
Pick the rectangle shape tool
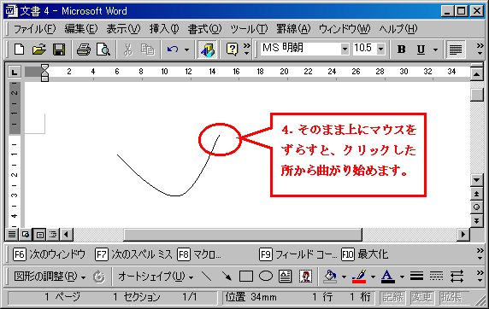[x=246, y=276]
